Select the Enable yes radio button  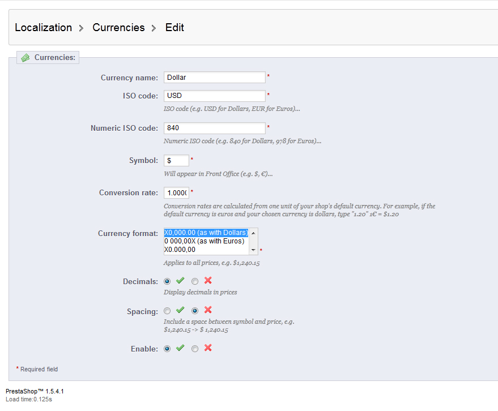click(x=167, y=349)
